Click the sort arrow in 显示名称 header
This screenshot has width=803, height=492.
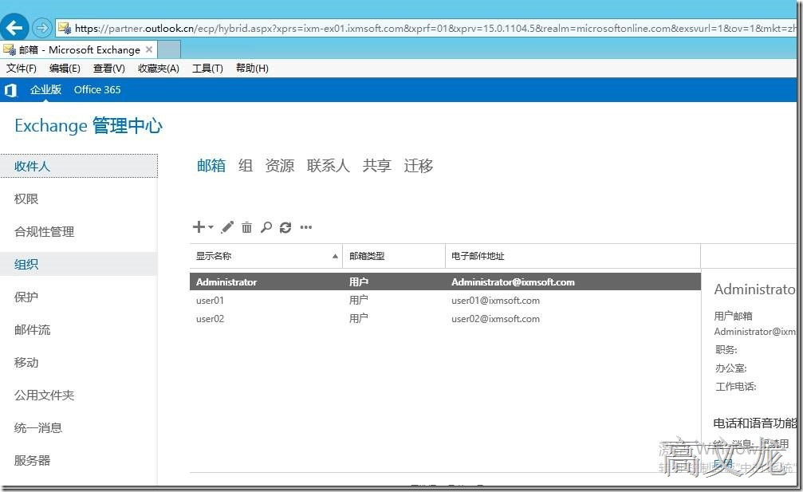tap(335, 256)
